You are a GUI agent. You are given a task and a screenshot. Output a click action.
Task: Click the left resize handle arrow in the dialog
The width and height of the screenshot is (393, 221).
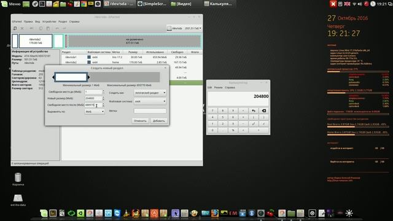coord(53,77)
